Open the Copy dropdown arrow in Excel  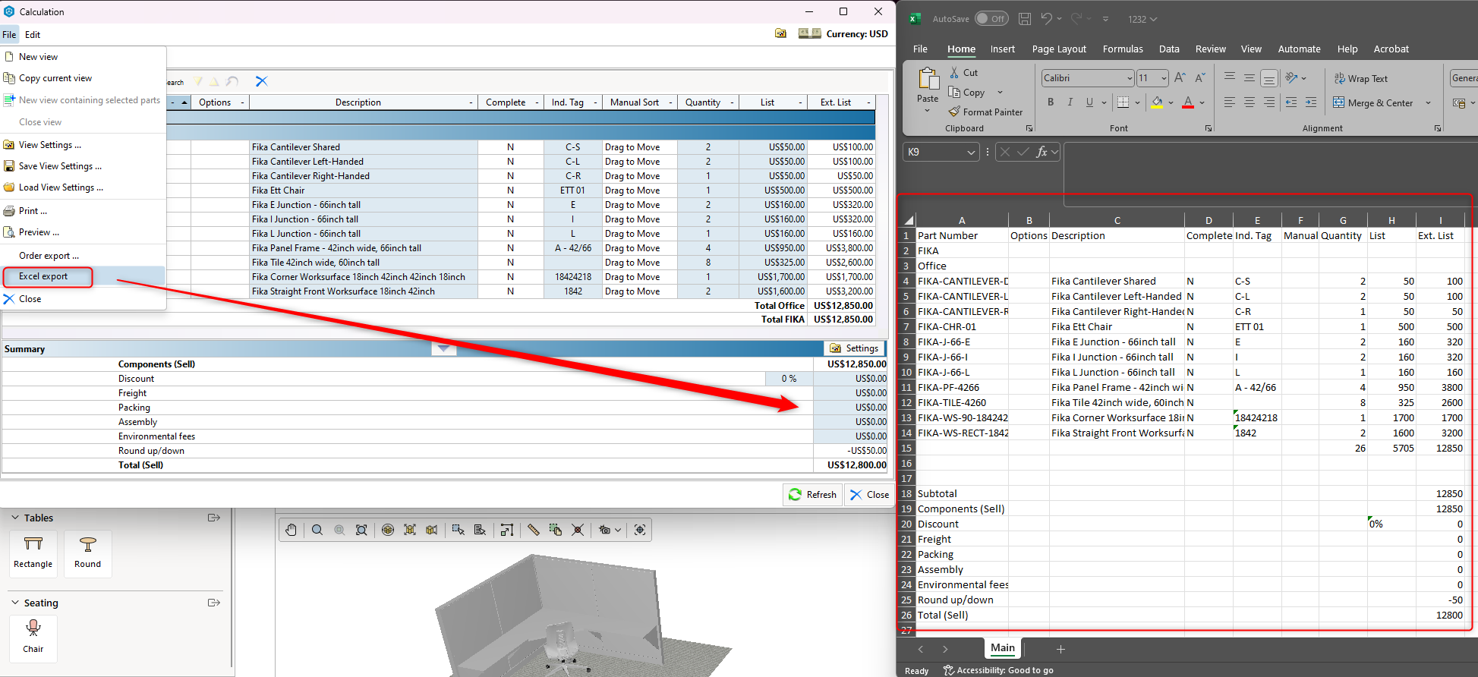coord(1000,93)
